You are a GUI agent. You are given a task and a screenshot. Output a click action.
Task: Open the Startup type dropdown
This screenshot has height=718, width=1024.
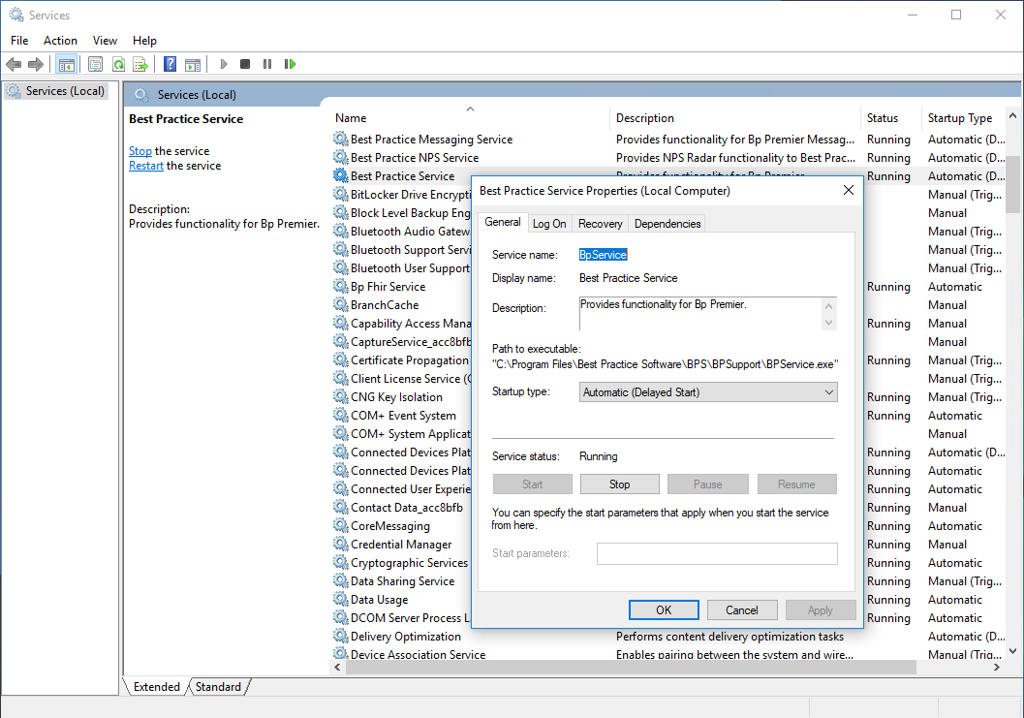pos(708,392)
